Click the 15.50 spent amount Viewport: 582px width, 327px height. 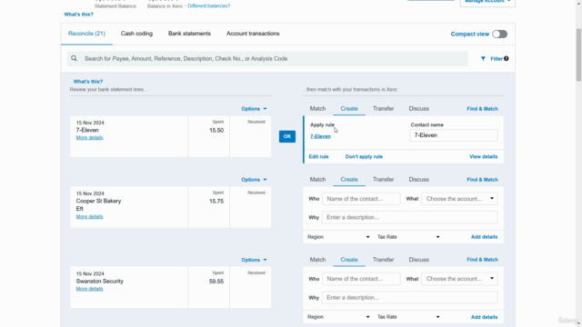216,131
